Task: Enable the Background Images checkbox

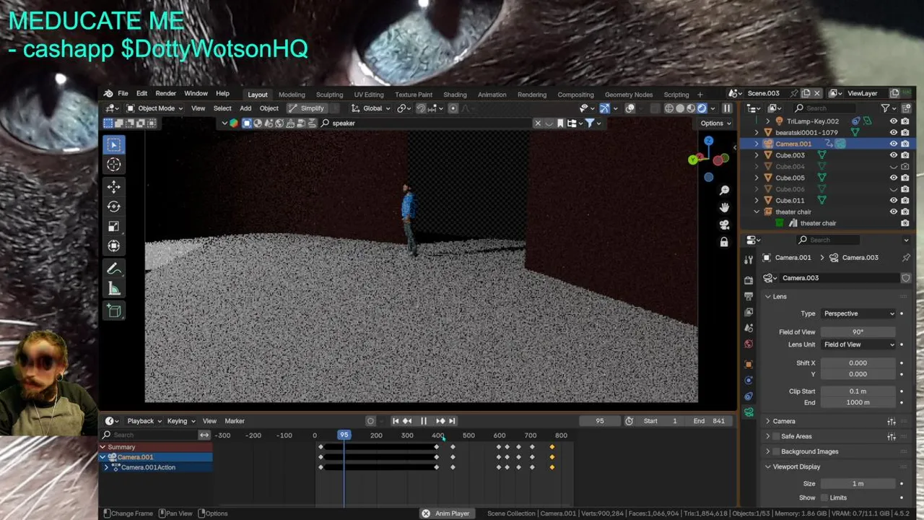Action: click(x=777, y=451)
